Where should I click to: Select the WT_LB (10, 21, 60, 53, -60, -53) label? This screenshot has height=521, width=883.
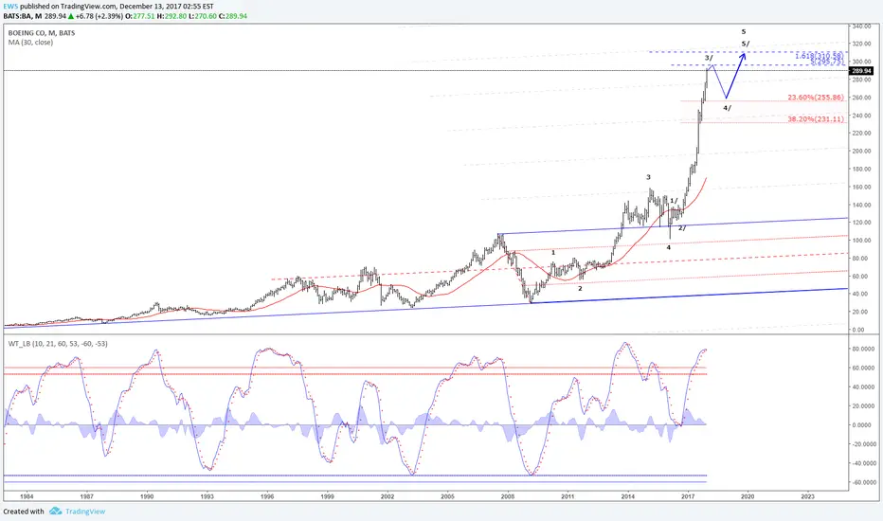(x=58, y=344)
